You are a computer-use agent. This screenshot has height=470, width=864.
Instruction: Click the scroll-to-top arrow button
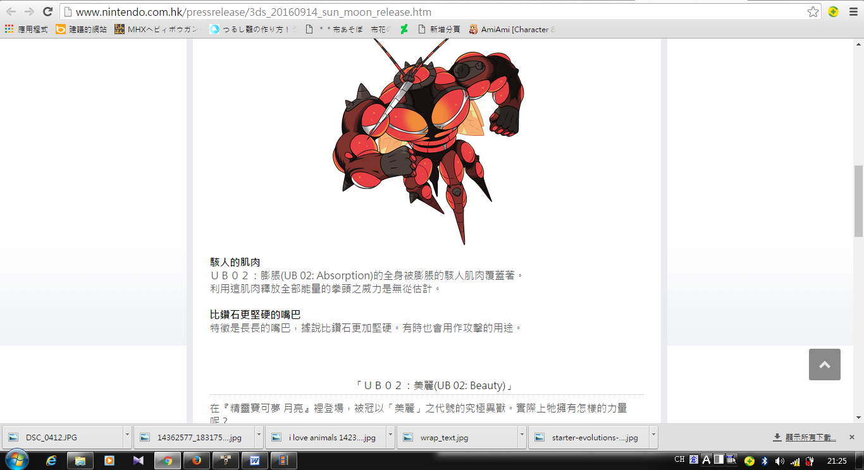(x=824, y=365)
